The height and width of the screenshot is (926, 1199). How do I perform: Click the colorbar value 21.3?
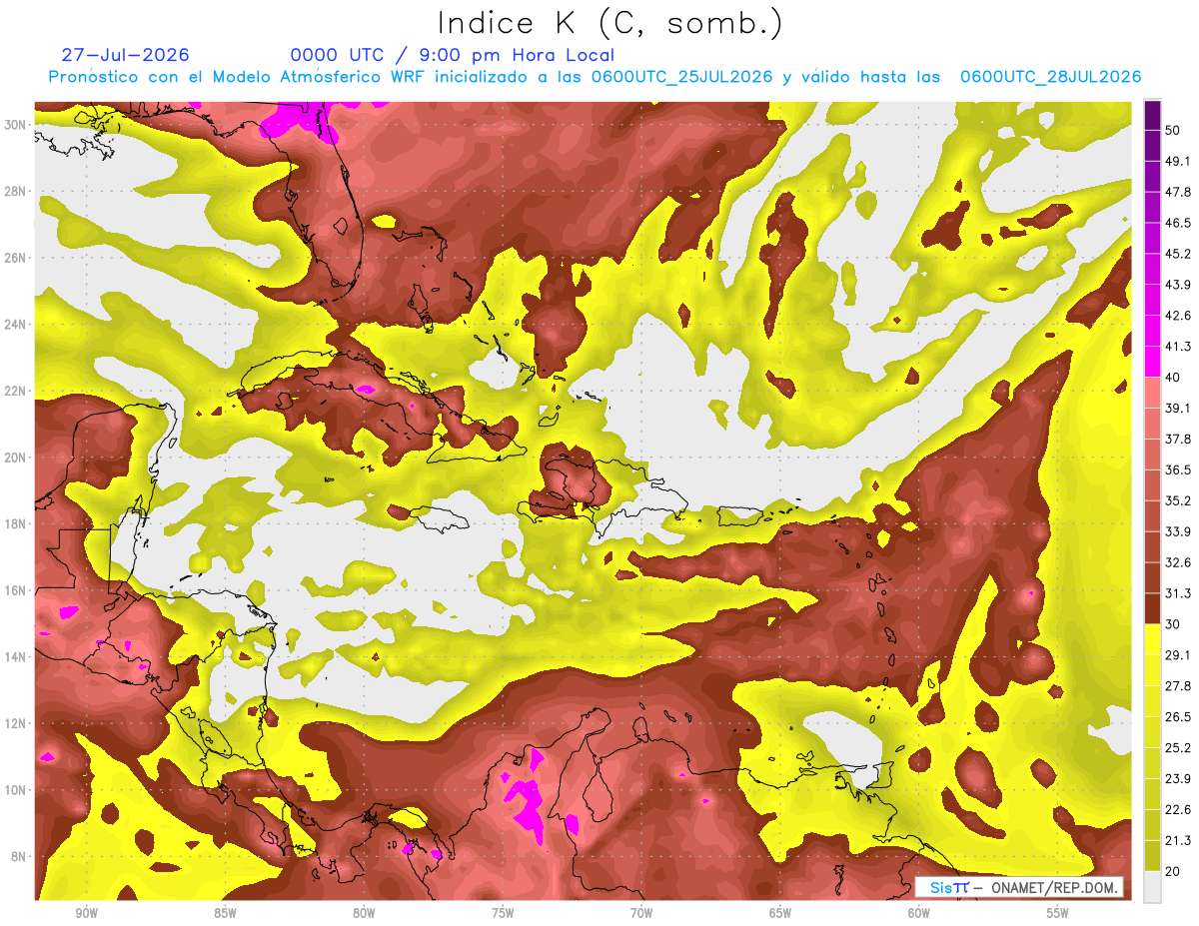pyautogui.click(x=1178, y=841)
